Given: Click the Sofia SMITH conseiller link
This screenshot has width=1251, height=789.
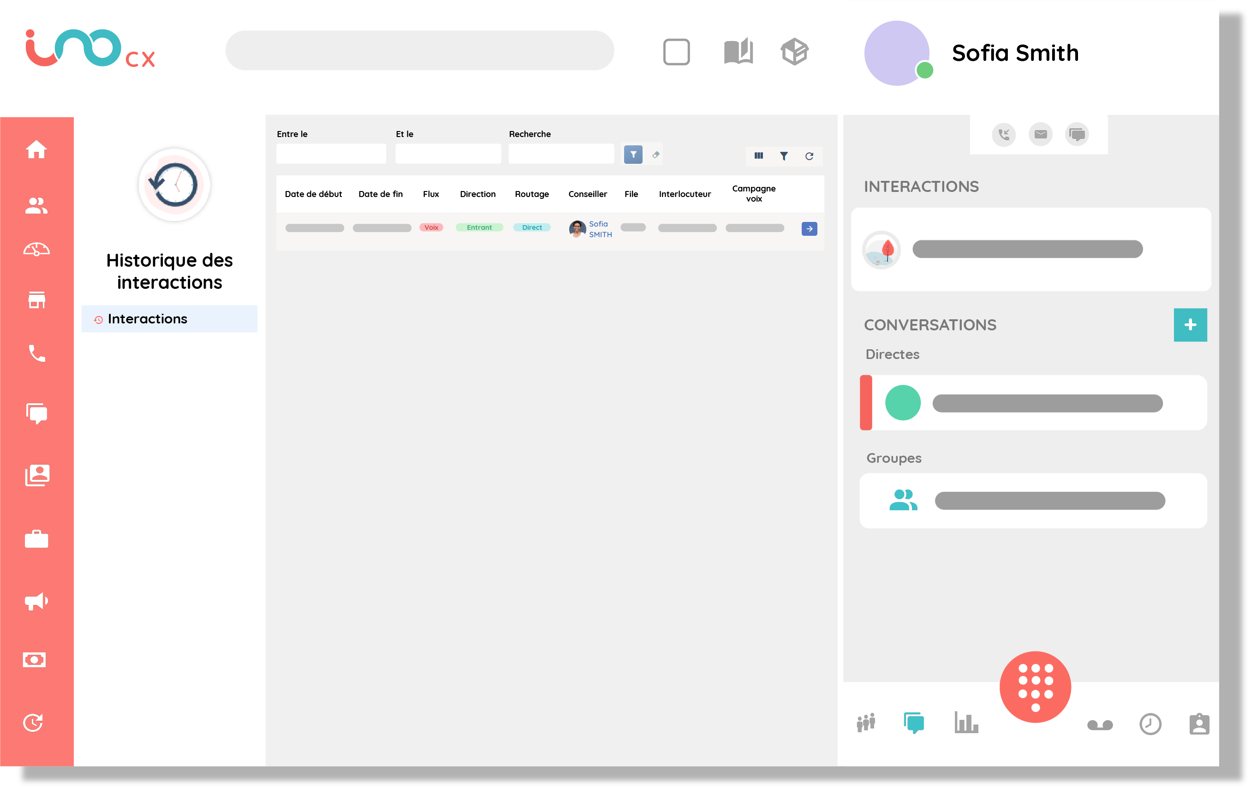Looking at the screenshot, I should click(600, 229).
